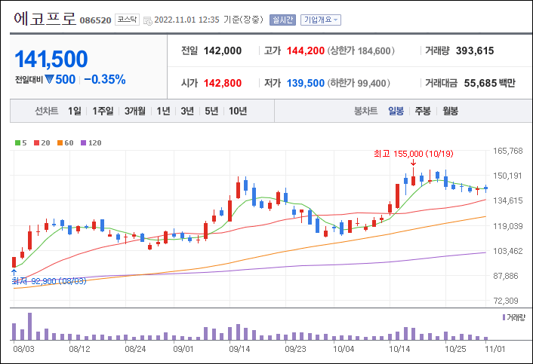Click the stock code 086520
533x364 pixels.
click(x=96, y=20)
